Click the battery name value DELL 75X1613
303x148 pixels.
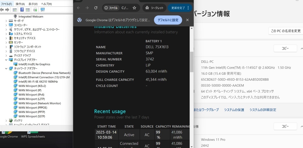[157, 47]
